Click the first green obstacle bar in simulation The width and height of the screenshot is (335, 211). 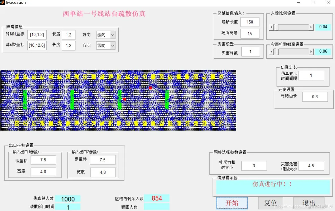(x=25, y=99)
